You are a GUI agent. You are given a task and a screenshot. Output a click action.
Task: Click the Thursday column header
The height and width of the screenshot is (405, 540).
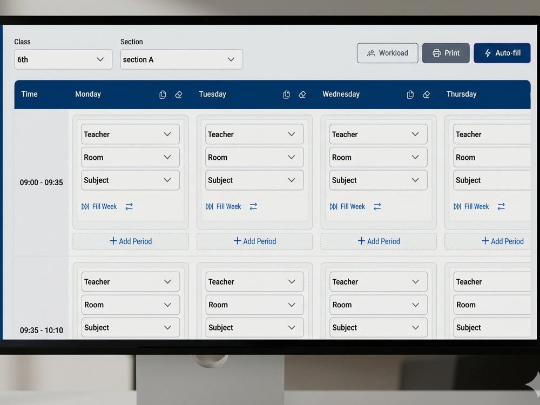(462, 94)
